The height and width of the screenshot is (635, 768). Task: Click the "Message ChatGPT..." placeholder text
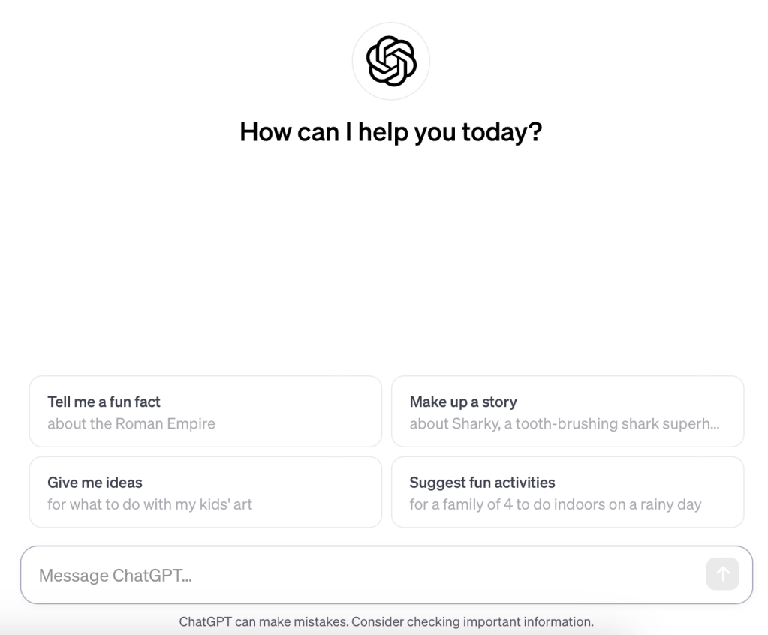point(116,576)
